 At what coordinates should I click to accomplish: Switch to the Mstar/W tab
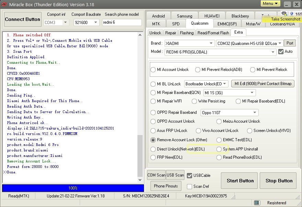click(x=253, y=24)
